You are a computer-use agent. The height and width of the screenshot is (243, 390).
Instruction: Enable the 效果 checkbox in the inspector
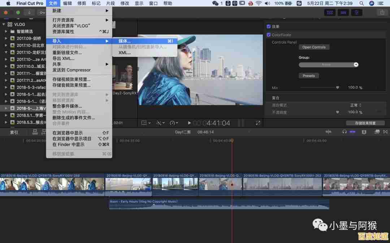pyautogui.click(x=269, y=26)
